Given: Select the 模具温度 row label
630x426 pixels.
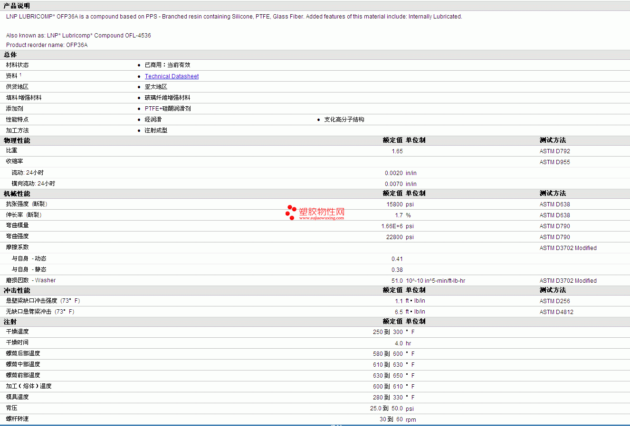Looking at the screenshot, I should pos(17,397).
